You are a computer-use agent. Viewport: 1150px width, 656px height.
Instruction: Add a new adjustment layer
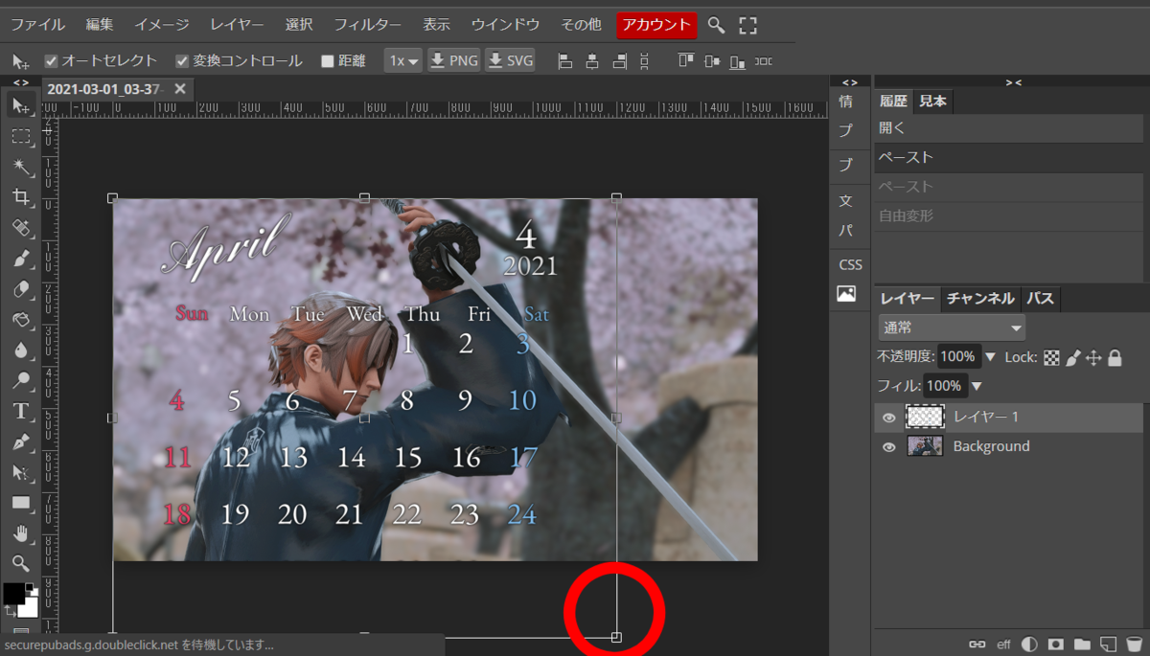[1029, 644]
